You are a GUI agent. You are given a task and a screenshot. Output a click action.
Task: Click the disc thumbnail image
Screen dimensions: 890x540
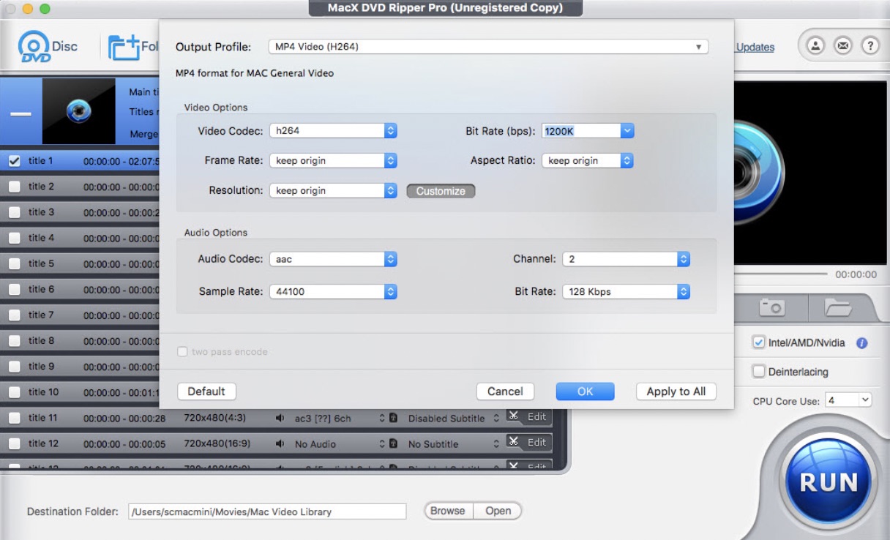(x=79, y=111)
